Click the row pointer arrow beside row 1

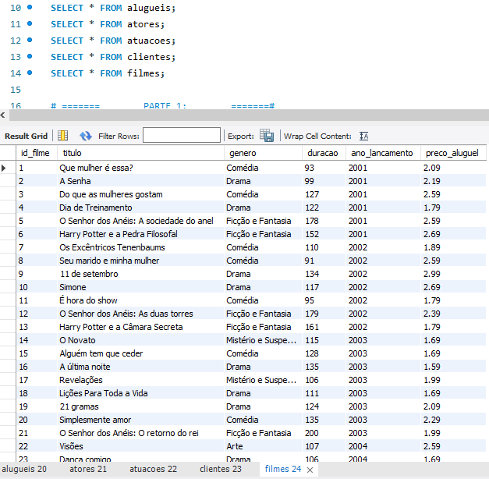pyautogui.click(x=5, y=168)
